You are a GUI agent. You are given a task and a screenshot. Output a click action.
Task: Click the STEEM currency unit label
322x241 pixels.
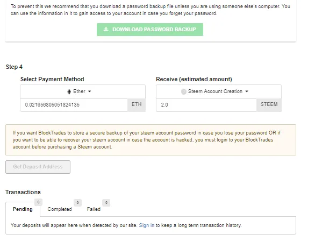coord(269,104)
